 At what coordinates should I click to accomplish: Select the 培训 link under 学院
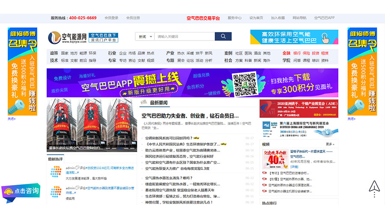[x=316, y=61]
